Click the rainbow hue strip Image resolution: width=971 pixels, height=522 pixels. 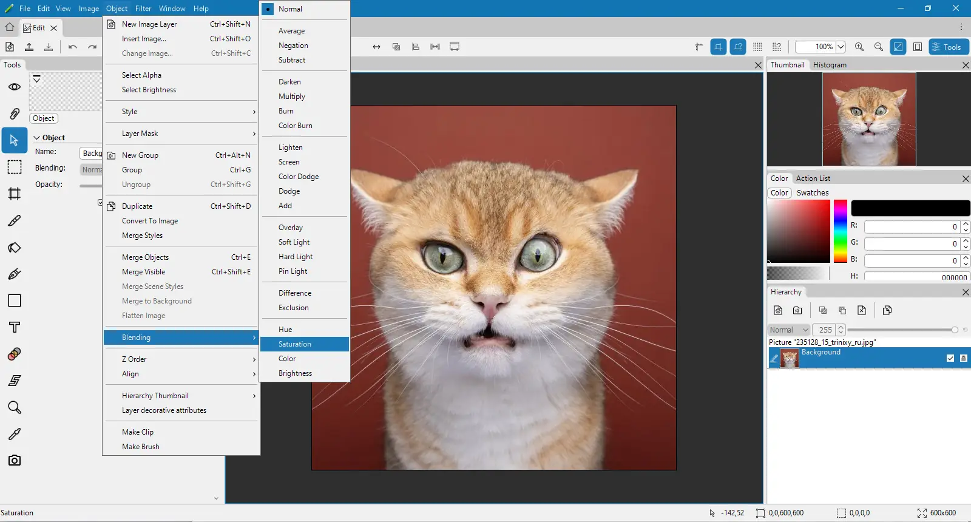click(841, 231)
